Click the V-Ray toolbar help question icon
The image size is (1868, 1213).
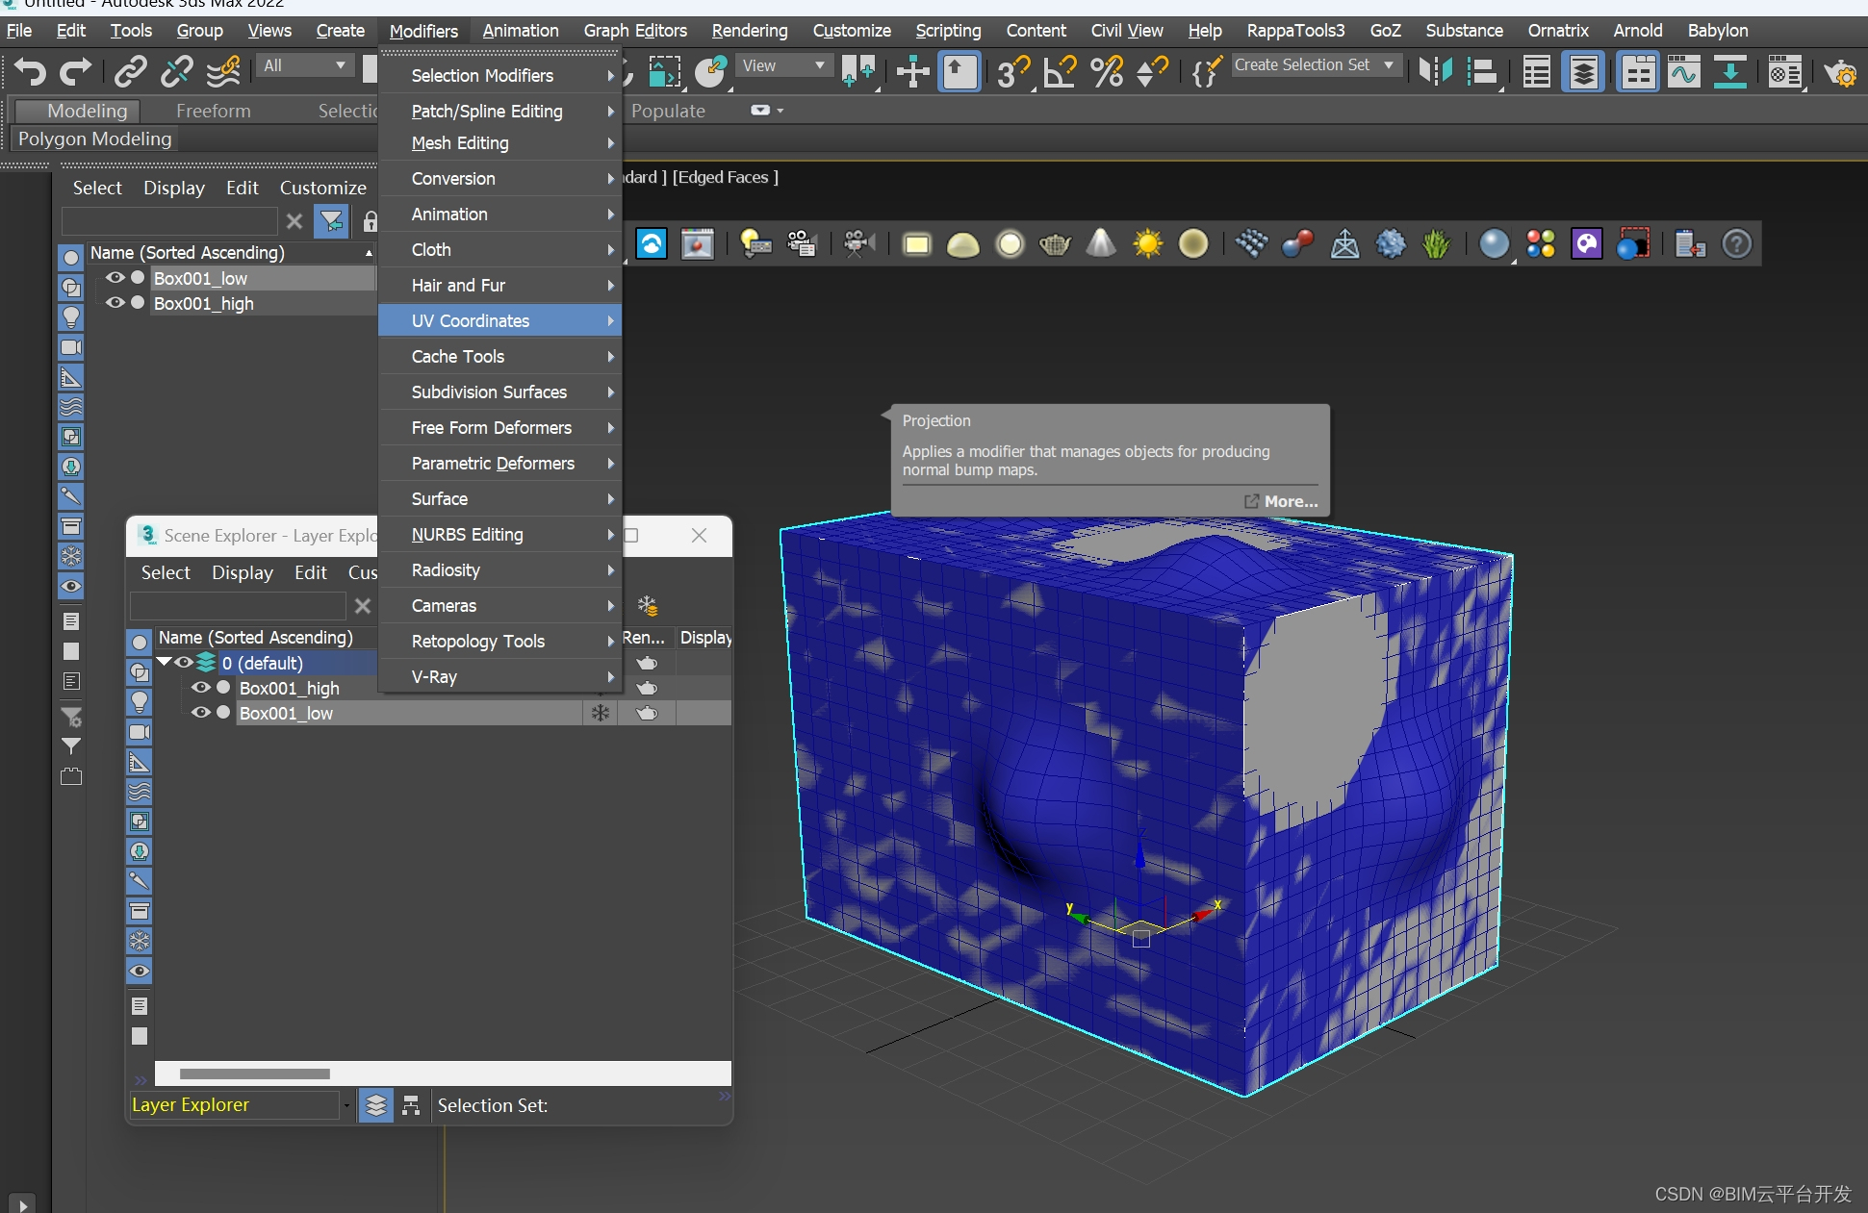[x=1736, y=244]
